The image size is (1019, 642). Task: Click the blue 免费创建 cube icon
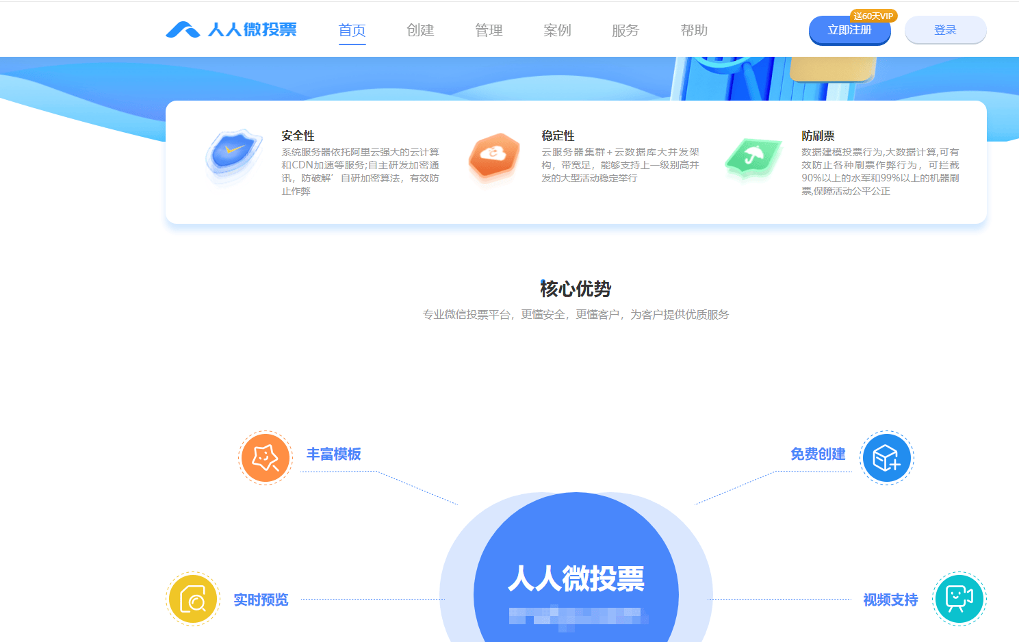pos(887,458)
